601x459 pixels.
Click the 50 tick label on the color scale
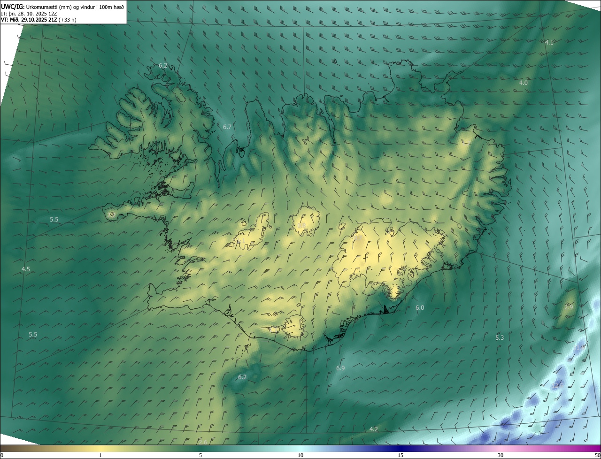click(x=597, y=455)
